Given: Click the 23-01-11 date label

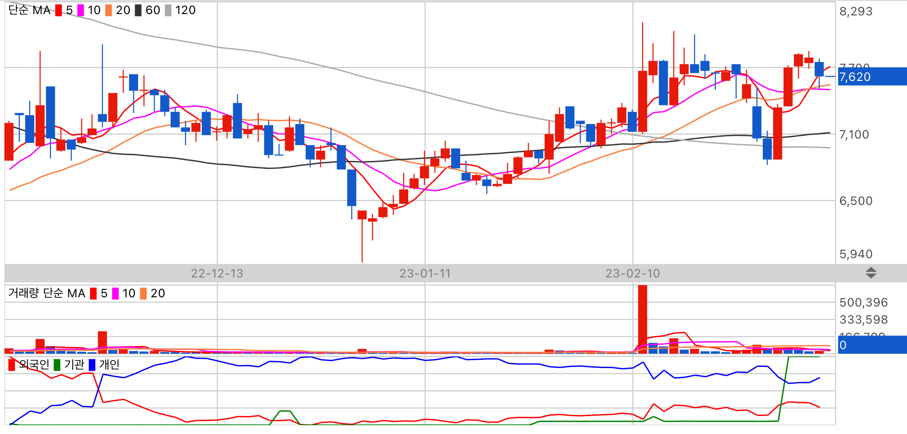Looking at the screenshot, I should [425, 274].
